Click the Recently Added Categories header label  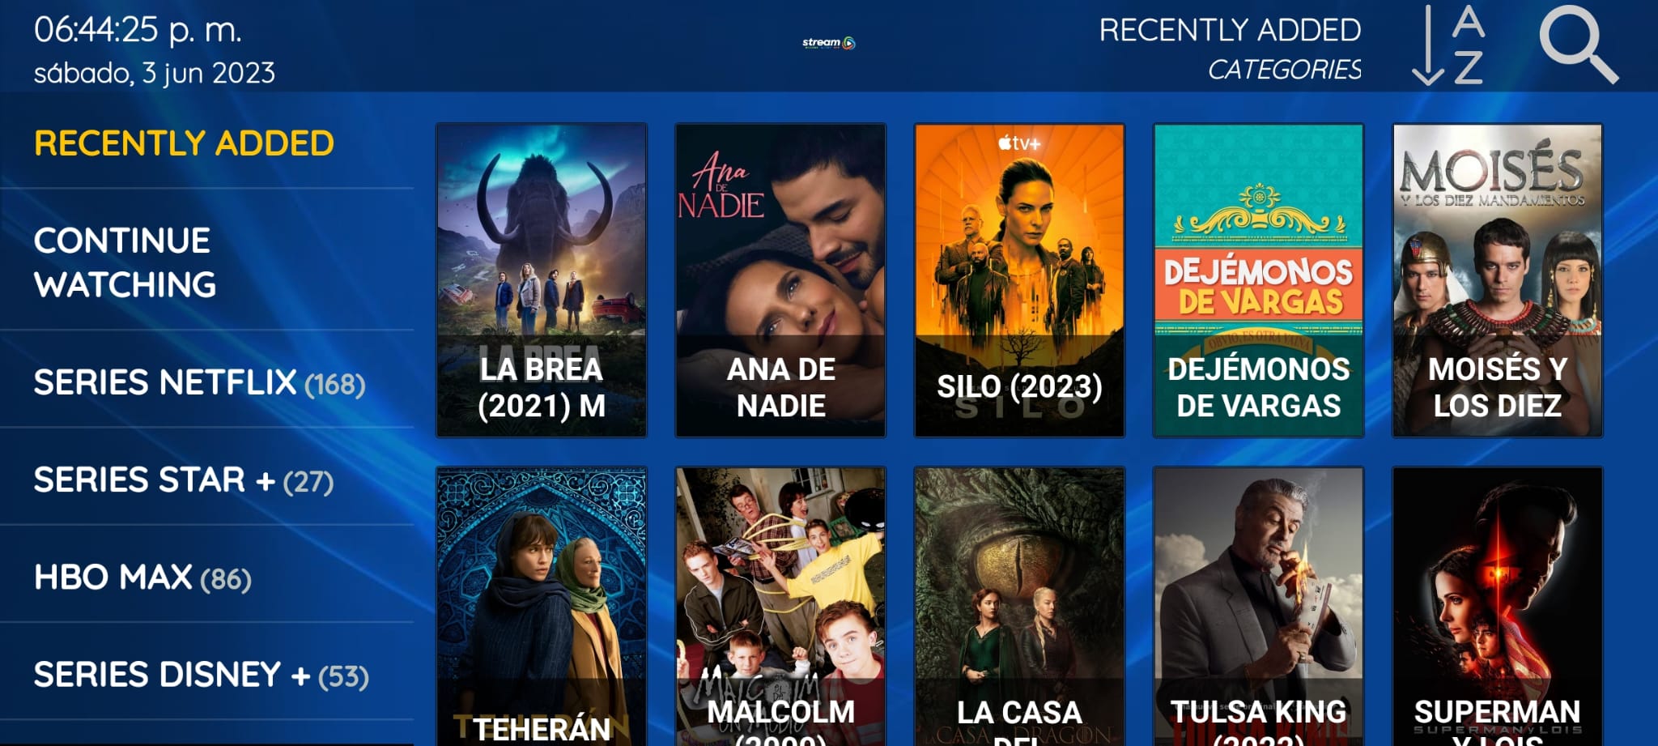[1230, 49]
